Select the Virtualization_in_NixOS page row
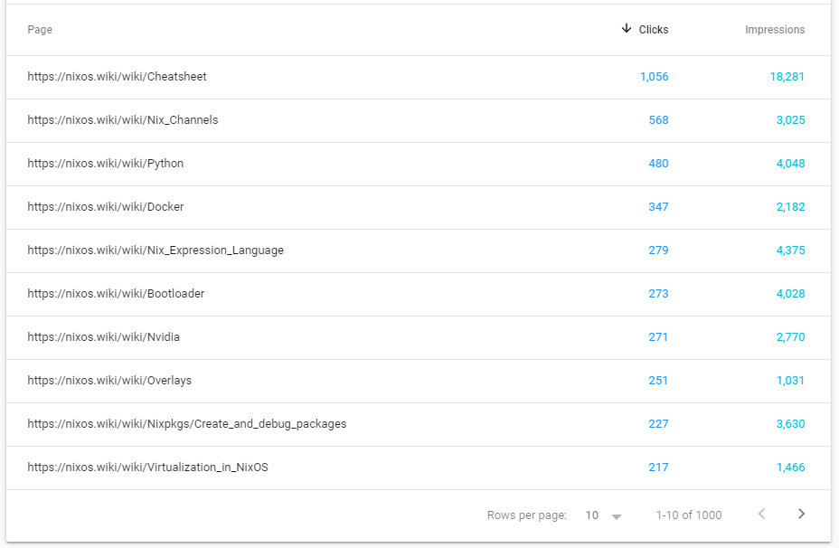839x548 pixels. click(419, 468)
